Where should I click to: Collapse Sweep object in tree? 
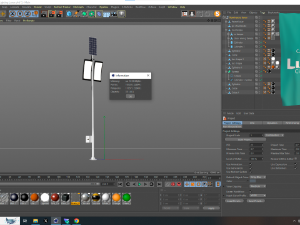click(226, 72)
